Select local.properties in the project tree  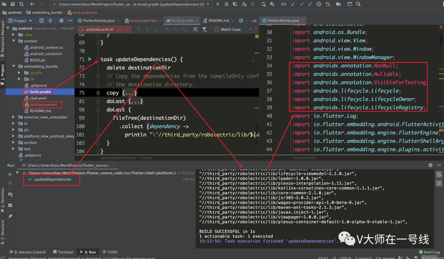tap(44, 104)
